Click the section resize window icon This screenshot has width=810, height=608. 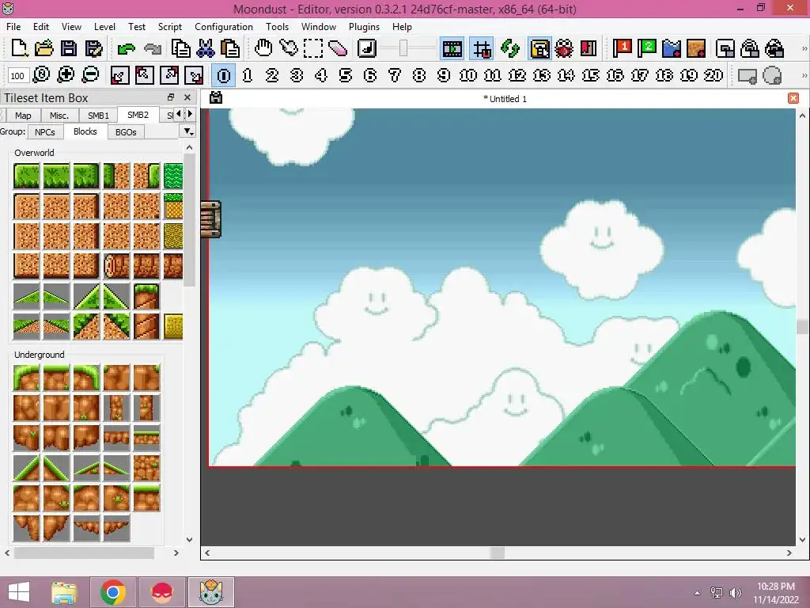[725, 48]
